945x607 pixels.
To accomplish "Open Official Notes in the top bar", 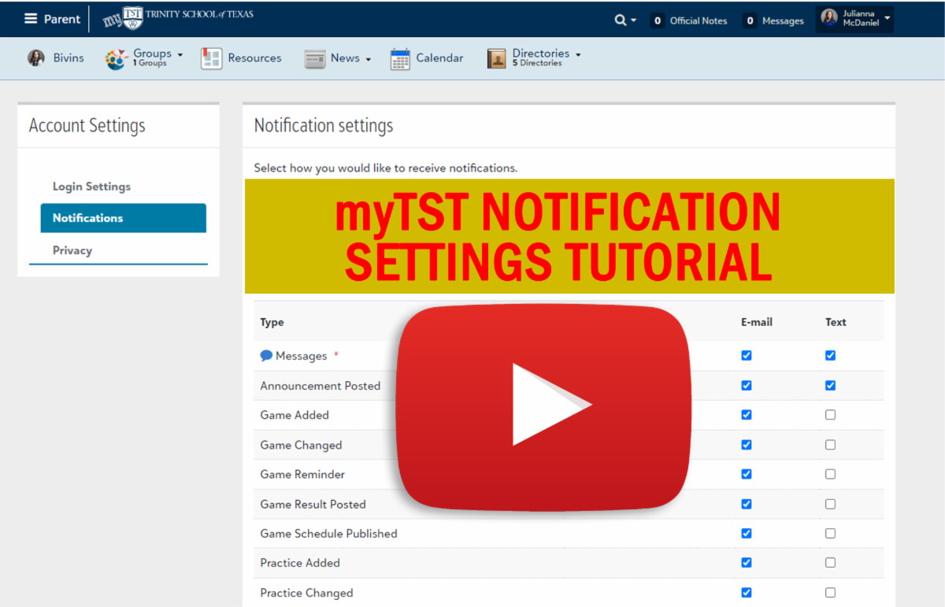I will click(x=689, y=21).
